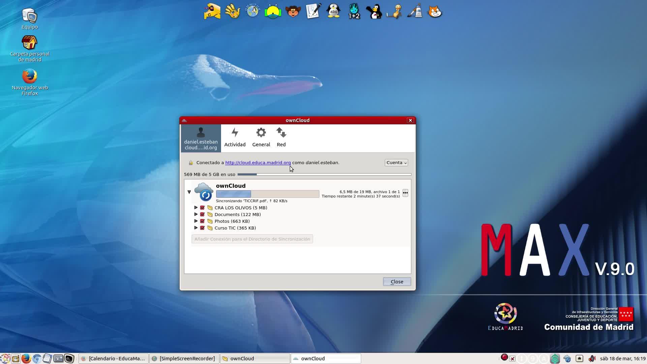
Task: Toggle the Curso TIC folder checkbox
Action: point(203,228)
